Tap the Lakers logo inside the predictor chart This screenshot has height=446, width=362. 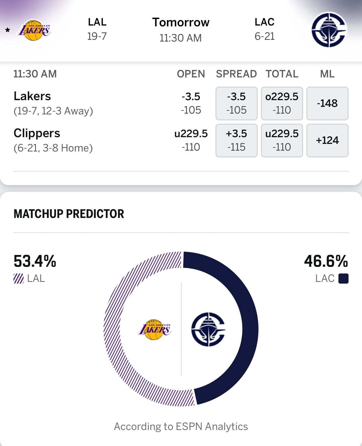155,329
